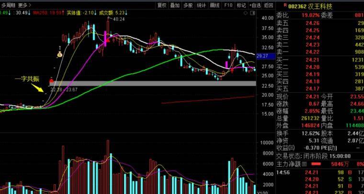Select the 买三 price 24.19

(x=312, y=75)
